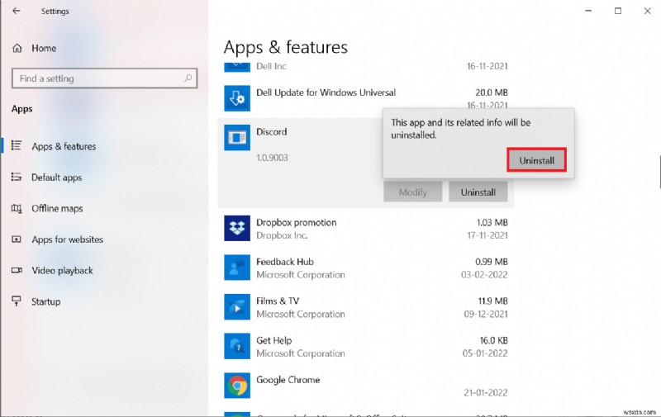Image resolution: width=661 pixels, height=417 pixels.
Task: Click the 1.03 MB size of Dropbox promotion
Action: [492, 222]
